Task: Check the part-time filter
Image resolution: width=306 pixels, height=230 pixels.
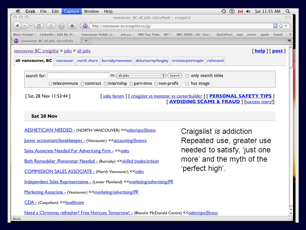Action: point(132,83)
